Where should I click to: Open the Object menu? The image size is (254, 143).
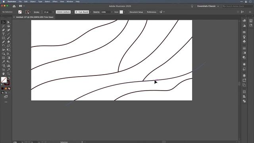click(x=33, y=2)
